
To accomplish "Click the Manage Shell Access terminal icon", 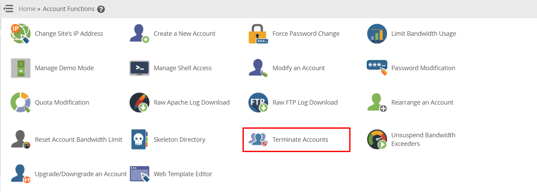I will (x=140, y=68).
